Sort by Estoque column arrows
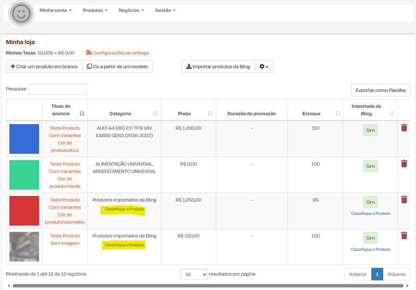The height and width of the screenshot is (290, 416). coord(337,114)
